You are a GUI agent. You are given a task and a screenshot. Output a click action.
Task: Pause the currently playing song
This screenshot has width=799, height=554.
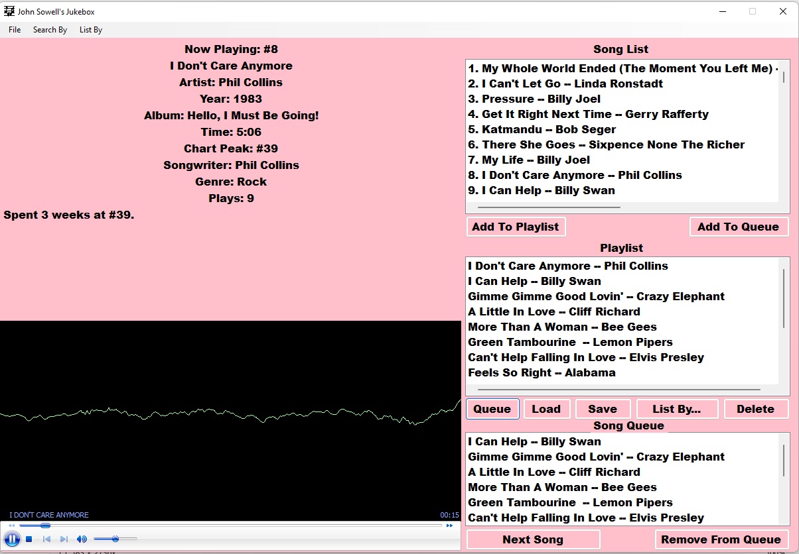coord(12,539)
